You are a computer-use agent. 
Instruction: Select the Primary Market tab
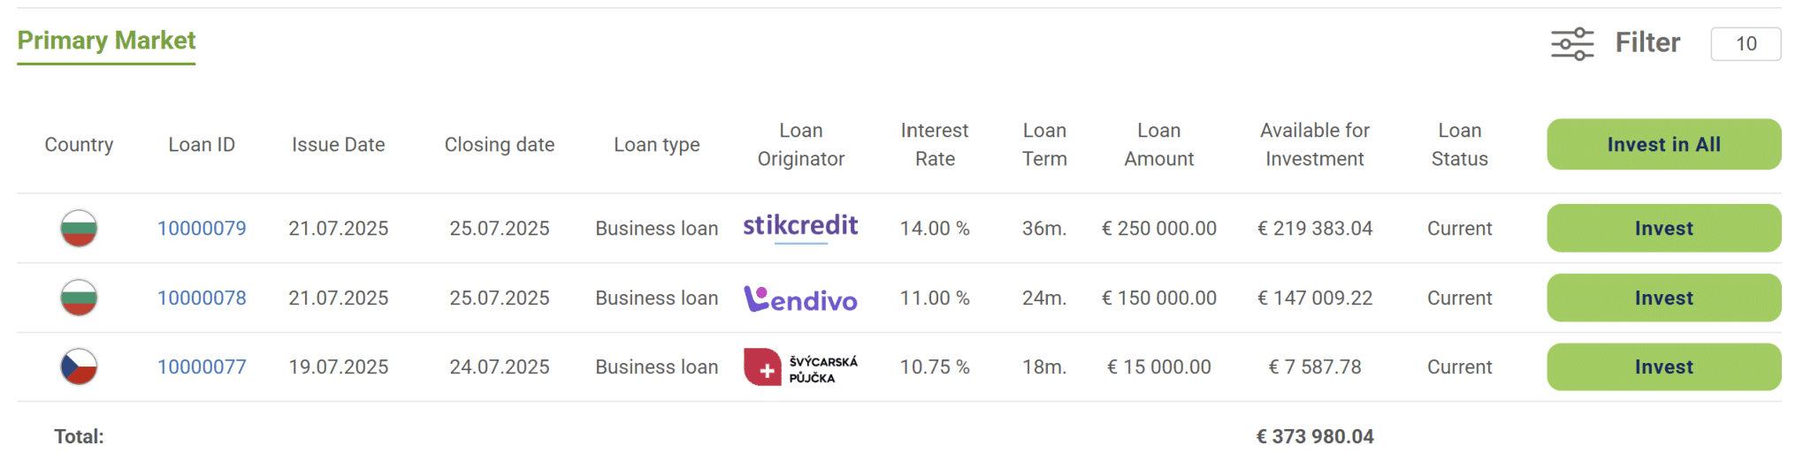click(106, 41)
